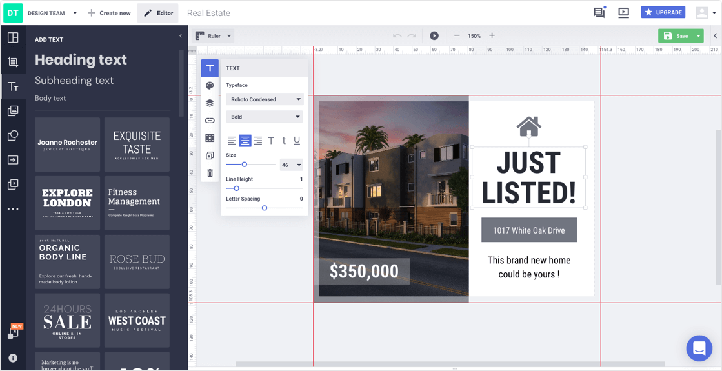Screen dimensions: 722x371
Task: Choose the 24Hours Sale text template
Action: 68,321
